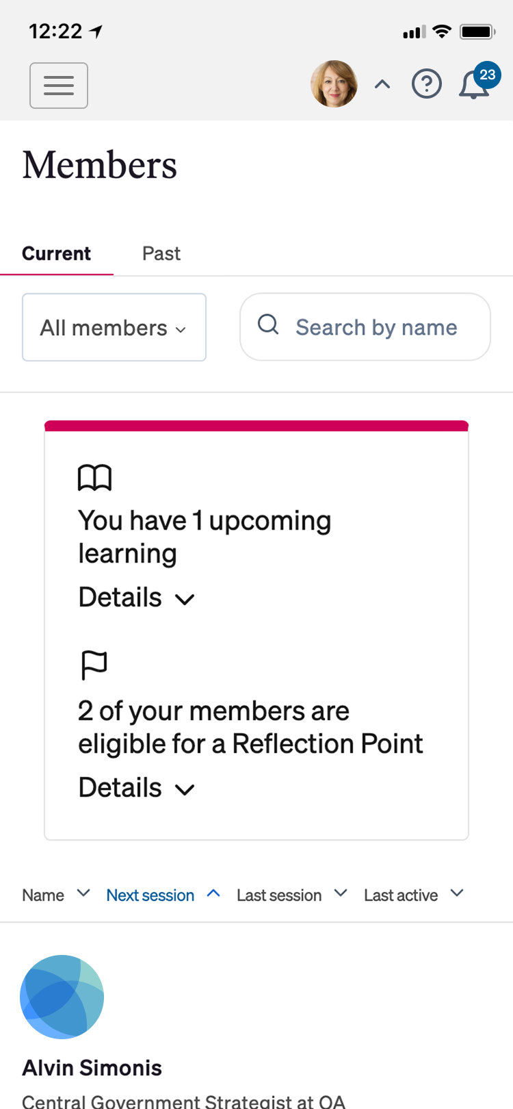
Task: Sort members by Name column
Action: pos(55,895)
